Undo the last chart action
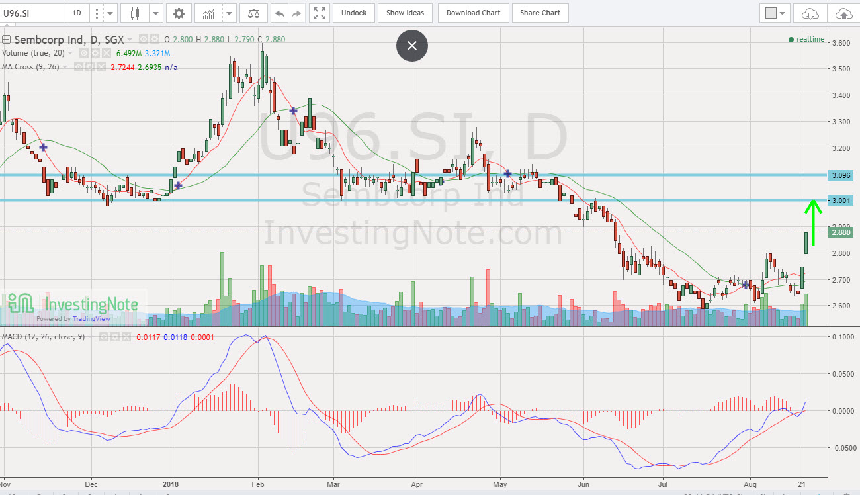The width and height of the screenshot is (860, 495). tap(278, 13)
